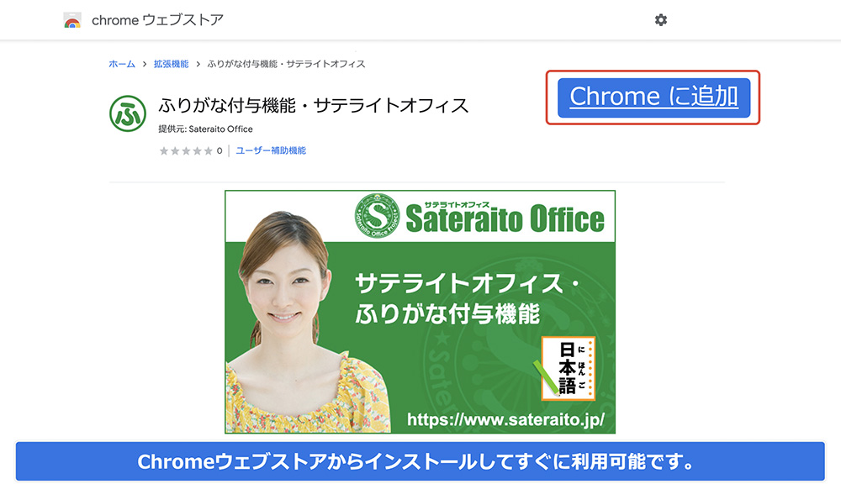Go to ホーム breadcrumb link

point(122,65)
